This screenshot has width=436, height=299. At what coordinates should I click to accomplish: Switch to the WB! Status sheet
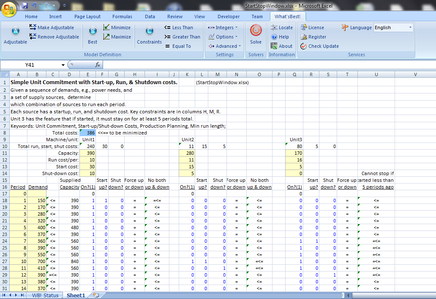45,295
